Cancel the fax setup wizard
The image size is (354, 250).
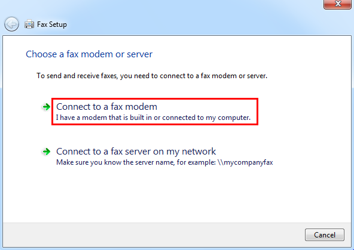coord(325,235)
